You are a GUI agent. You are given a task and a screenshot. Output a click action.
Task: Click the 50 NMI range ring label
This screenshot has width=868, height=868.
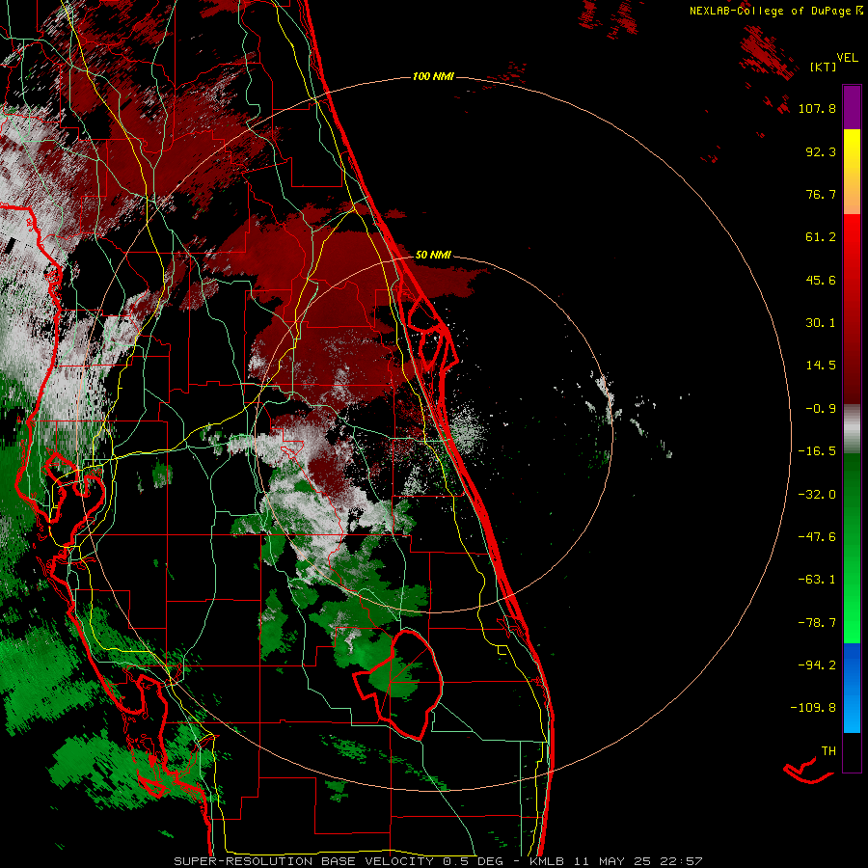(x=433, y=255)
